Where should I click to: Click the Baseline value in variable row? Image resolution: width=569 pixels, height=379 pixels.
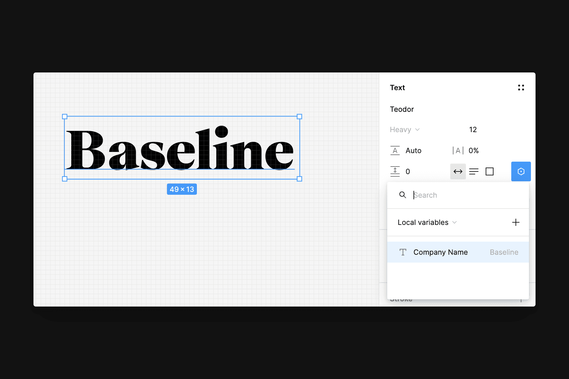tap(504, 252)
